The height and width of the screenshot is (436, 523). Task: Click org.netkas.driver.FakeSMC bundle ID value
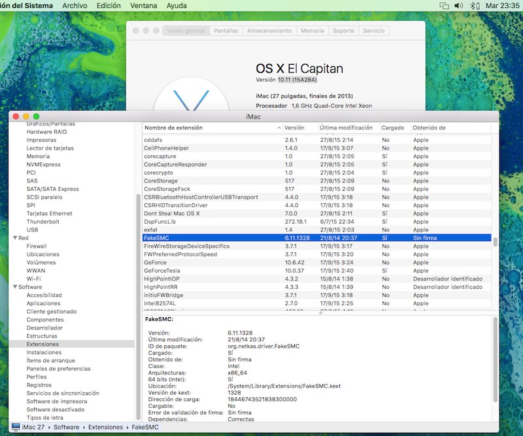pyautogui.click(x=263, y=346)
